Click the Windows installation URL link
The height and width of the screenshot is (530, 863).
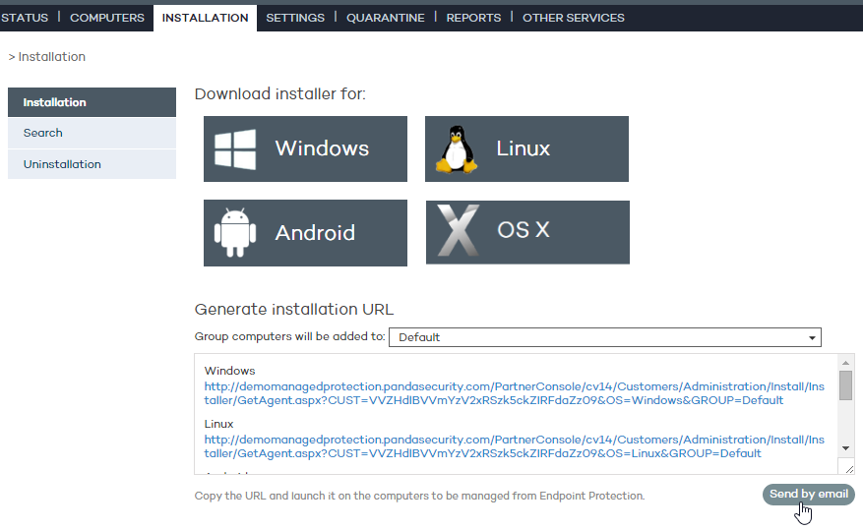pos(514,393)
